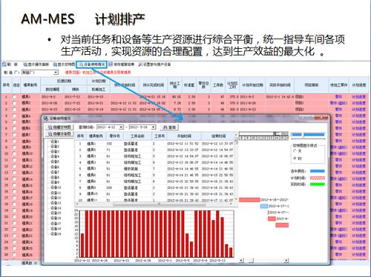371x277 pixels.
Task: Click 隐藏甘特图 button in dialog
Action: (x=59, y=127)
